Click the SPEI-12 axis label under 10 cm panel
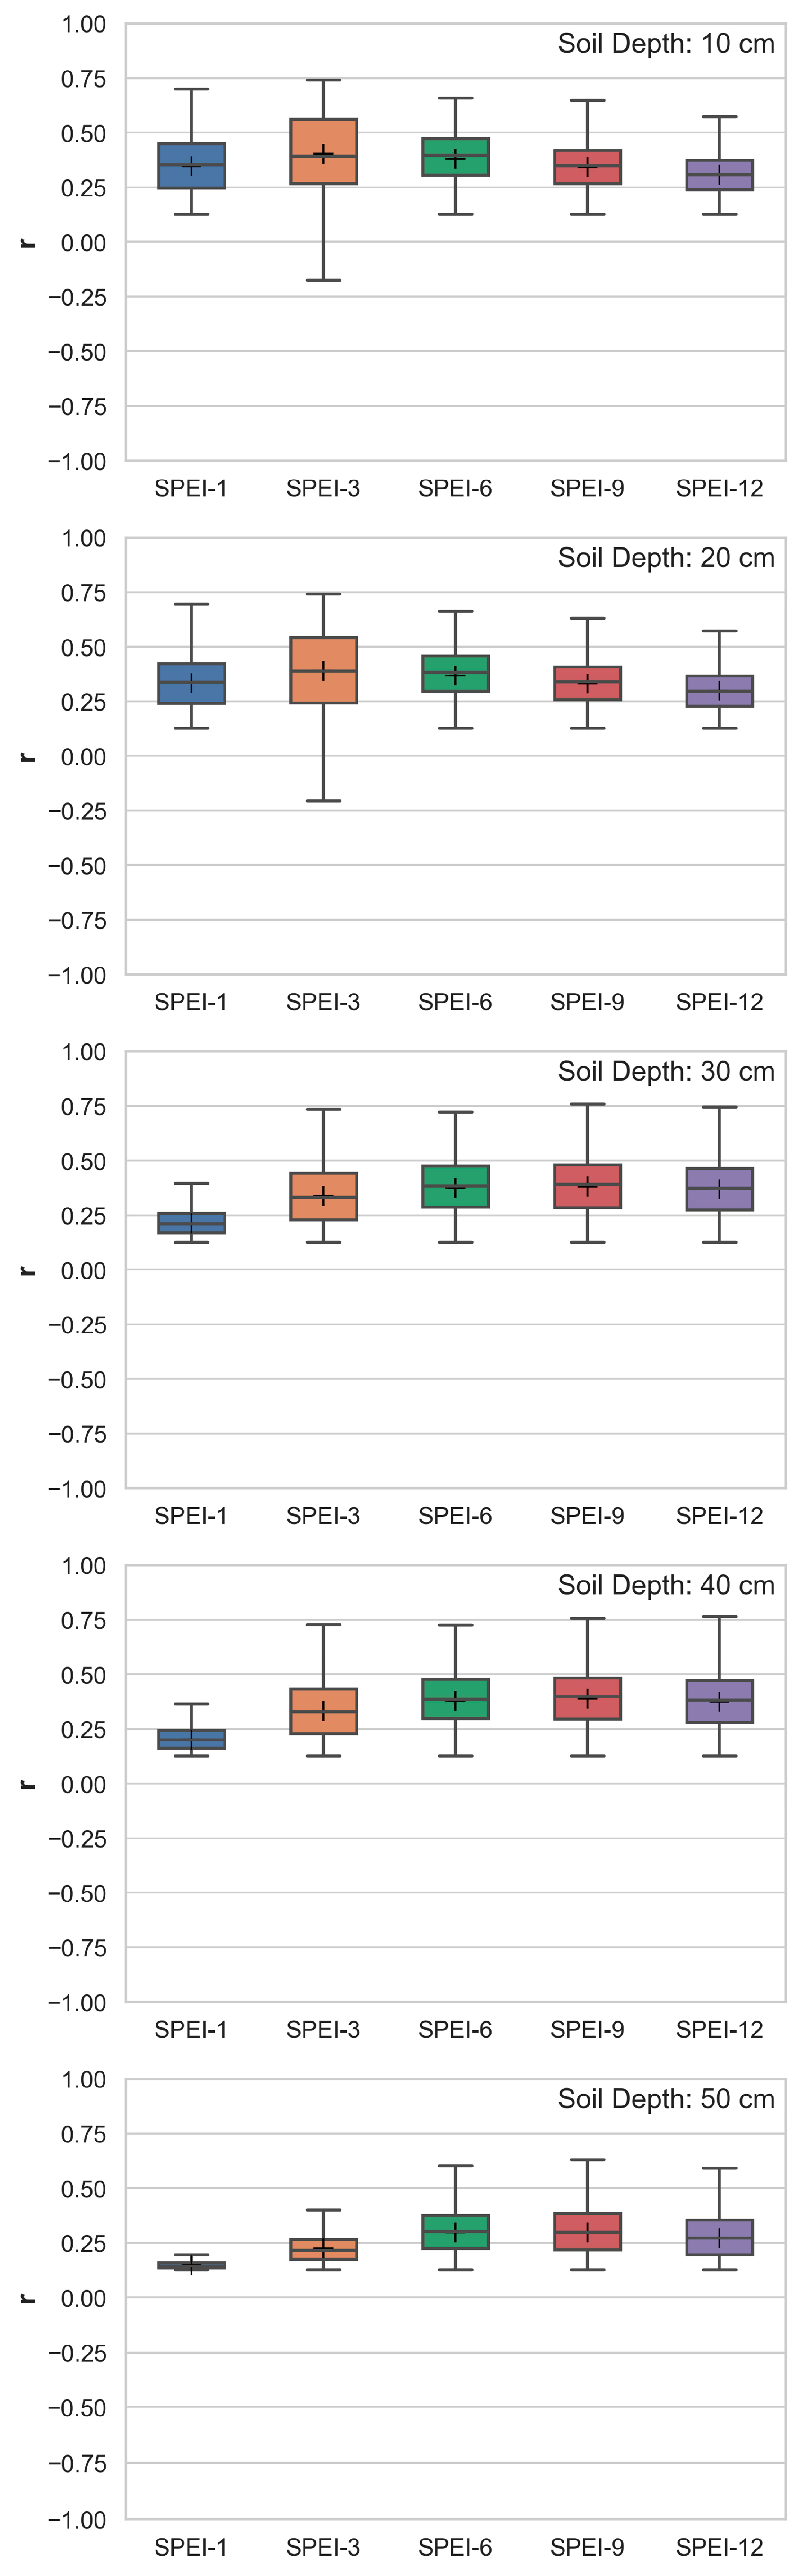 tap(719, 488)
